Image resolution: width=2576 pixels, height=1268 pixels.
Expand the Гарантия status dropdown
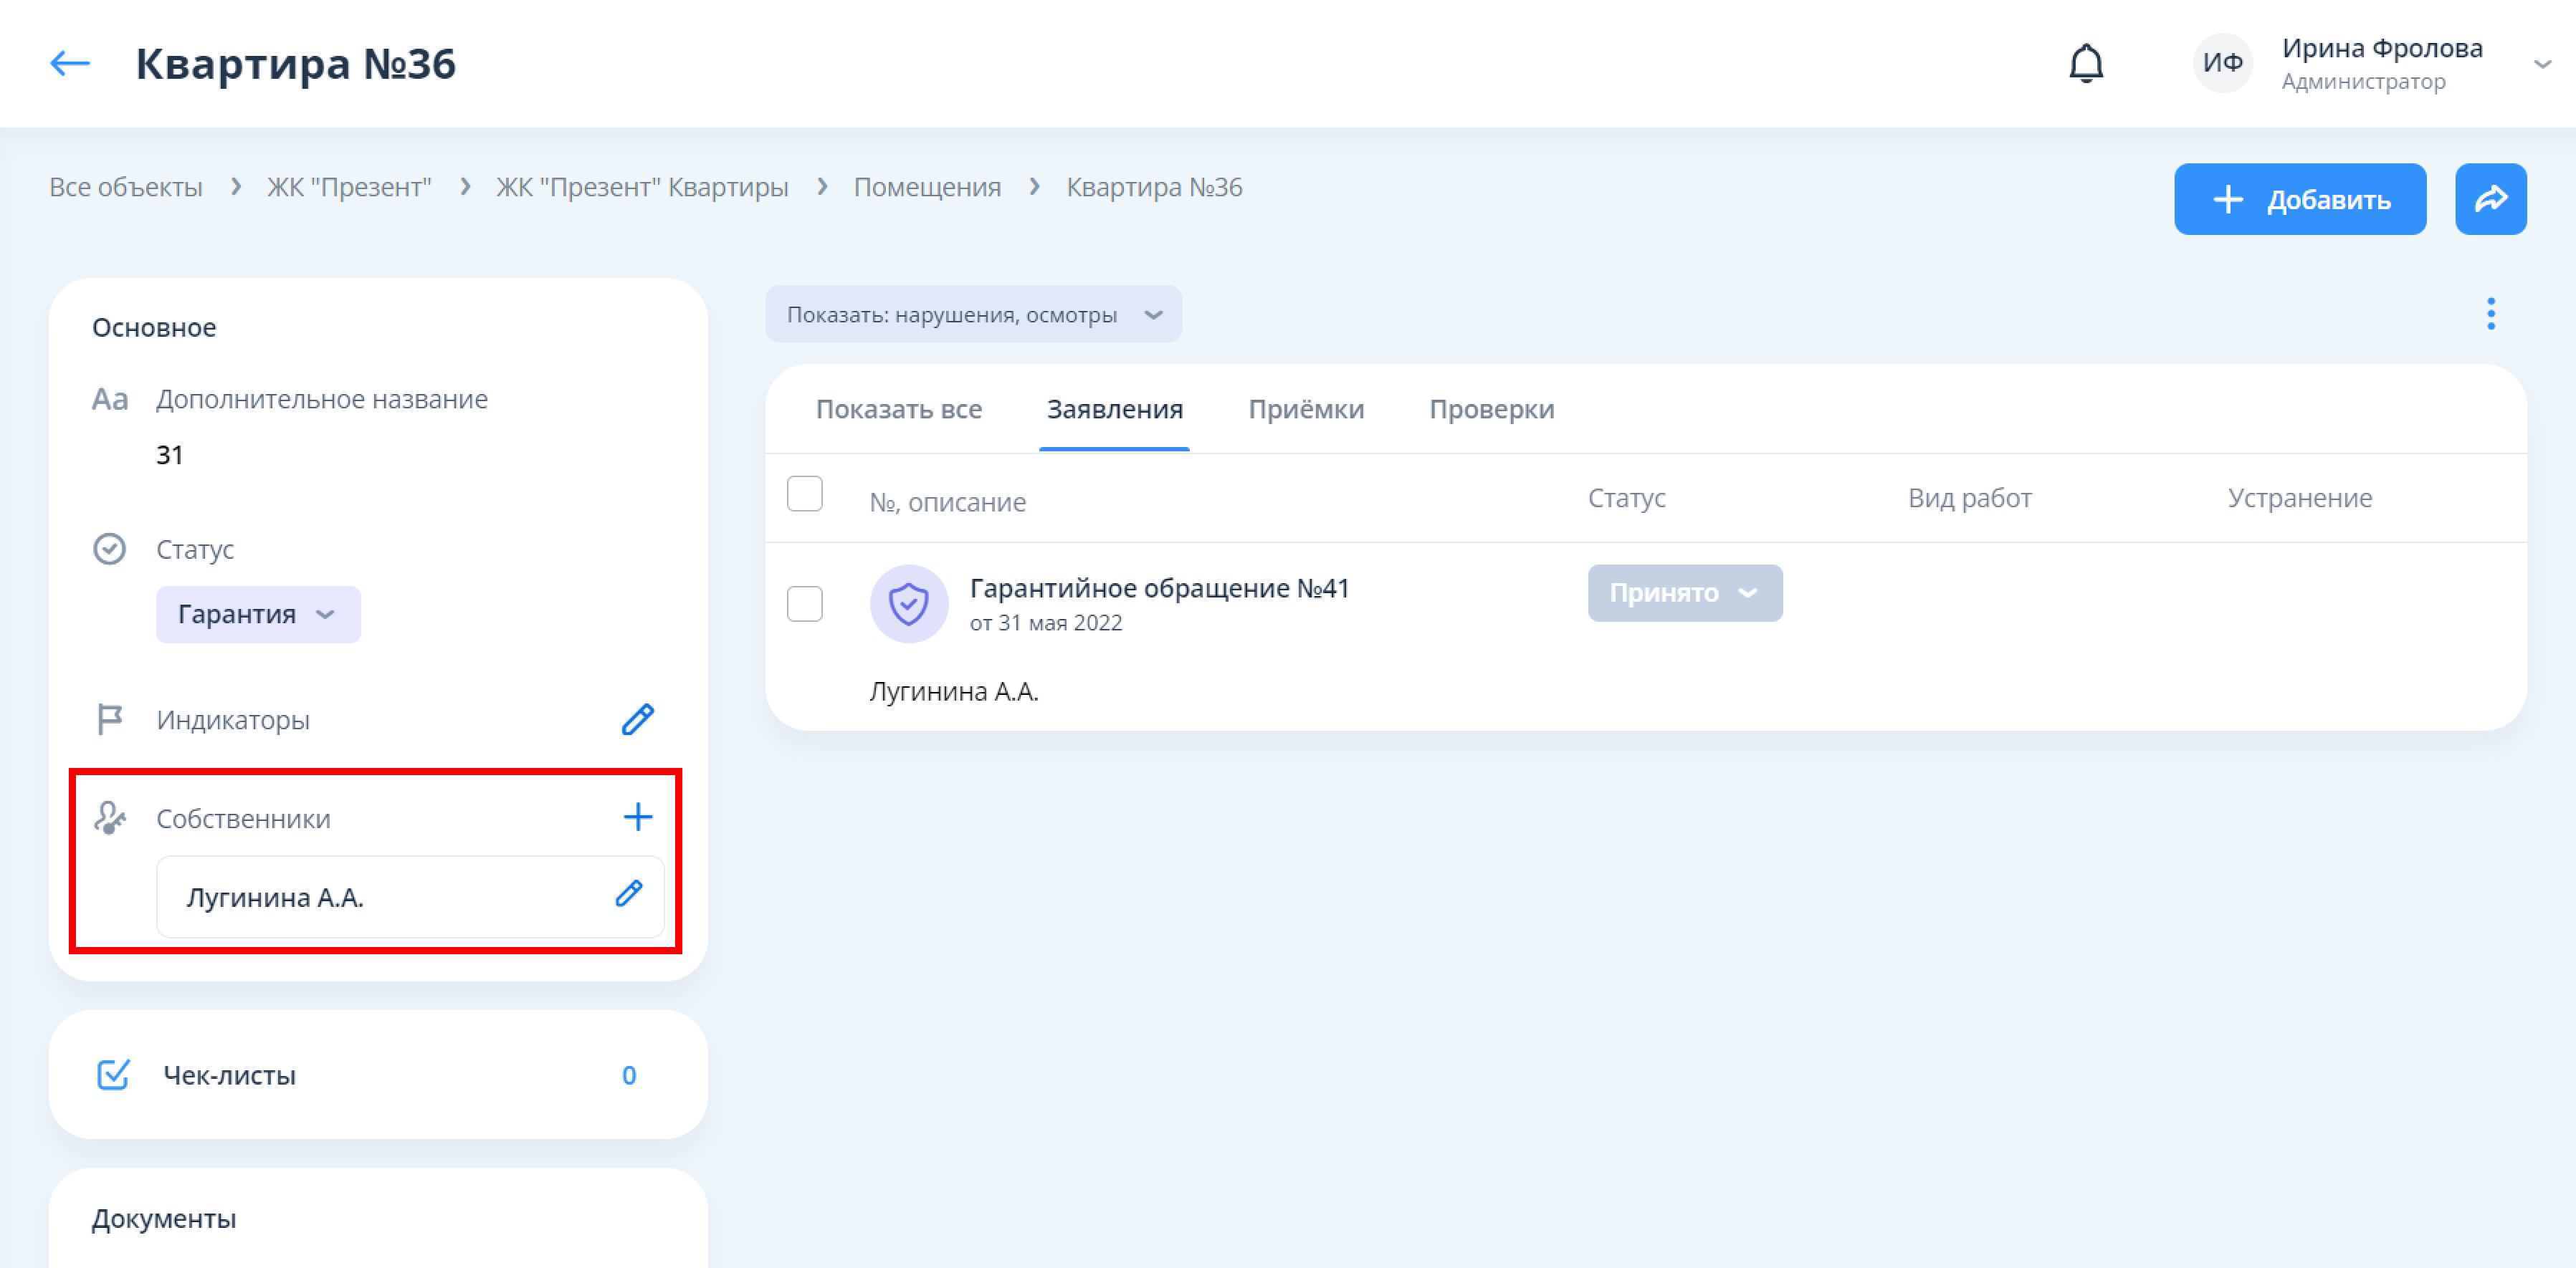tap(258, 615)
